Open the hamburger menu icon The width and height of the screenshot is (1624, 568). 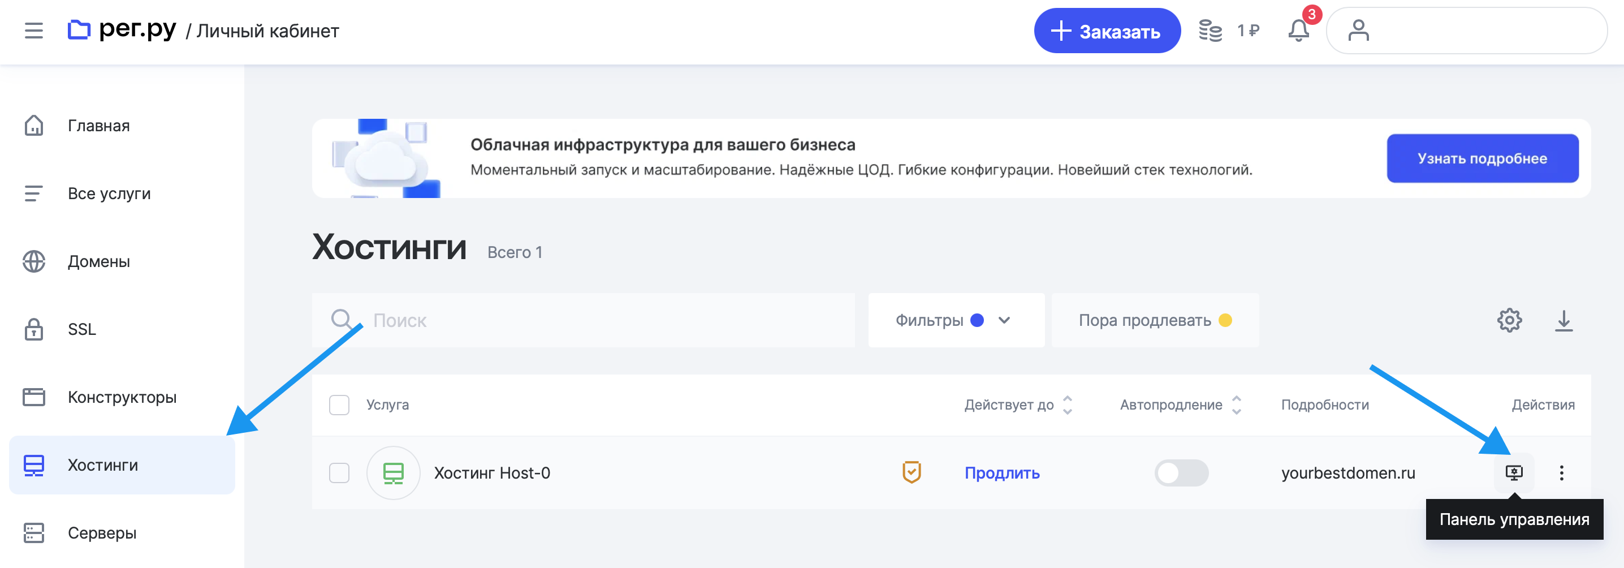[x=34, y=30]
